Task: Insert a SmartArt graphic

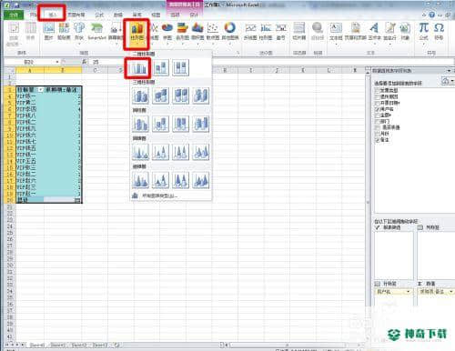Action: (x=96, y=32)
